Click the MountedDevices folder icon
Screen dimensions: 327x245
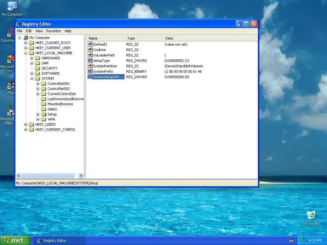point(43,104)
